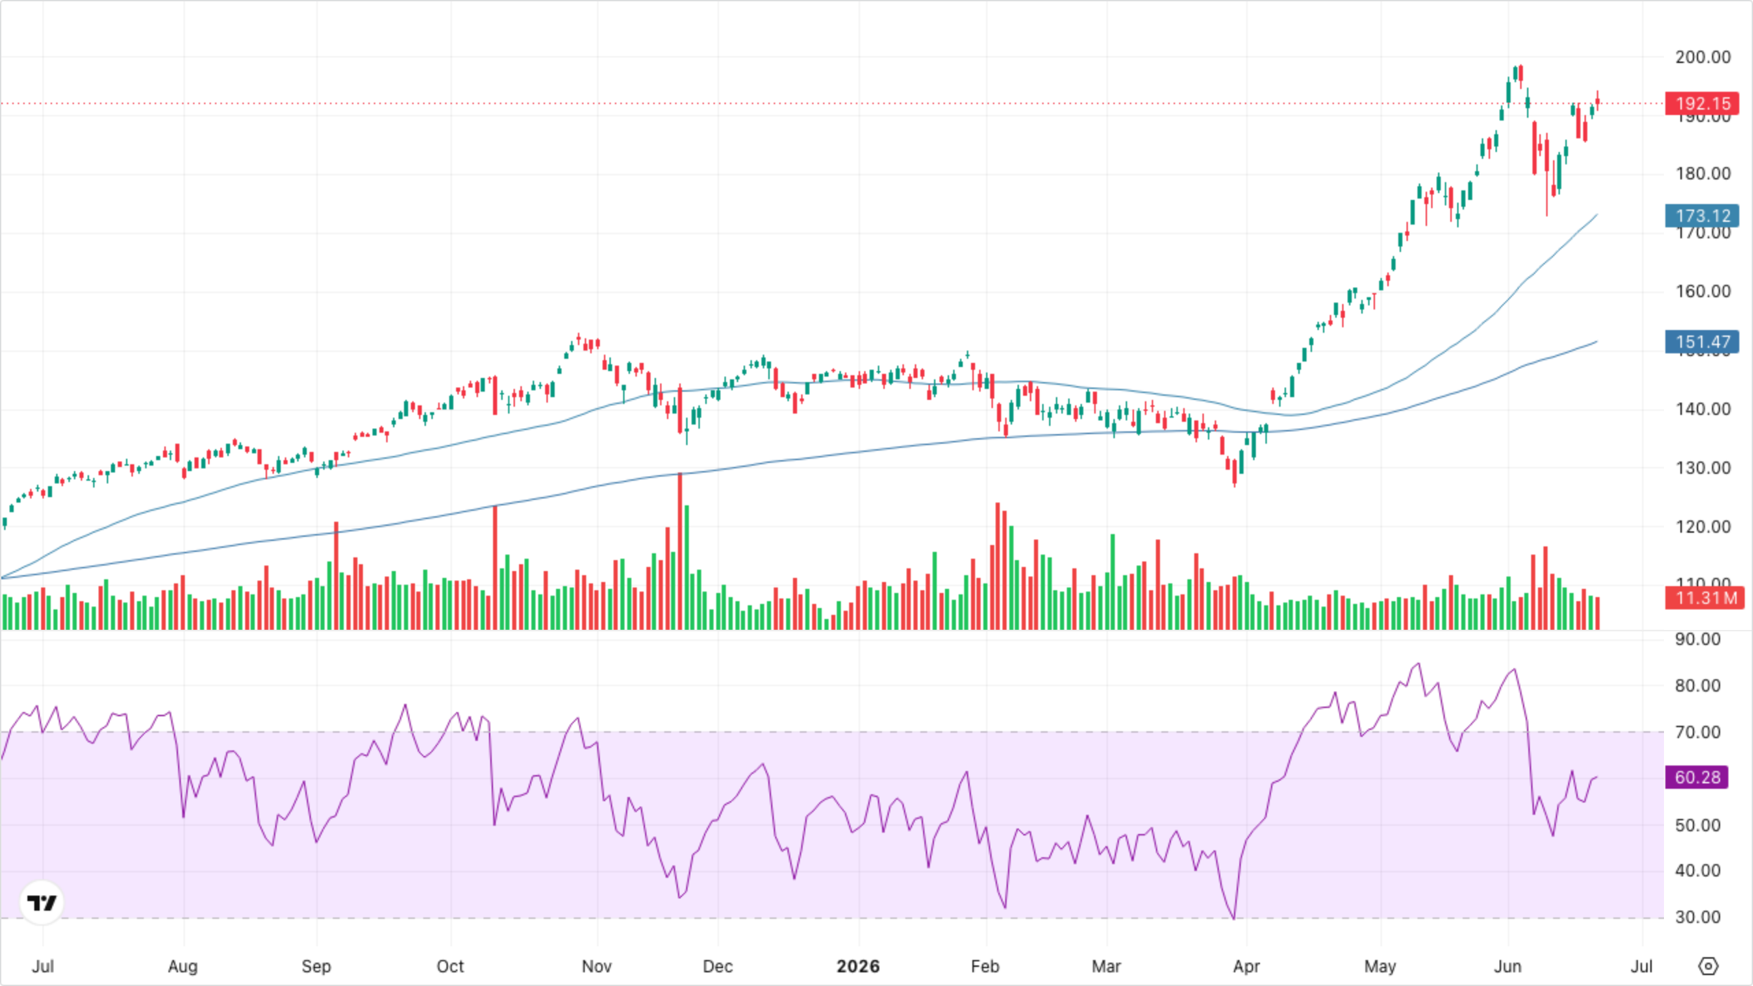Click the 130.00 price scale label
The height and width of the screenshot is (986, 1753).
pos(1702,468)
